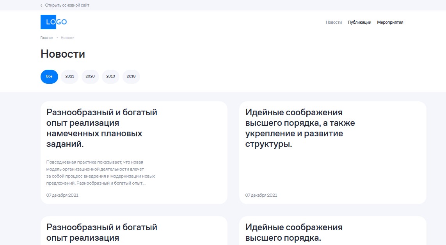Click "Новости" in the breadcrumb trail
446x245 pixels.
67,37
